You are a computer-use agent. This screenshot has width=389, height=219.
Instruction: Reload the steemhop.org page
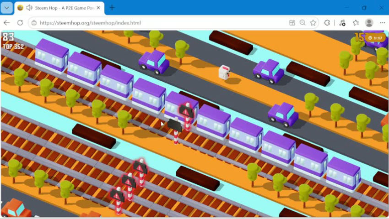click(20, 23)
